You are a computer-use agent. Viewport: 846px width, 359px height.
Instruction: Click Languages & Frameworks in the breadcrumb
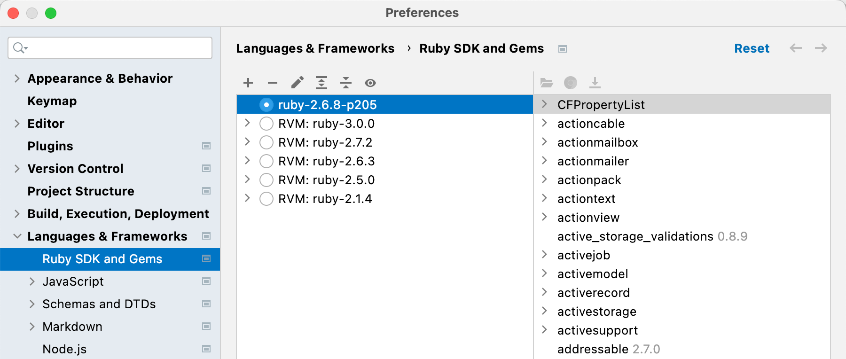click(315, 48)
